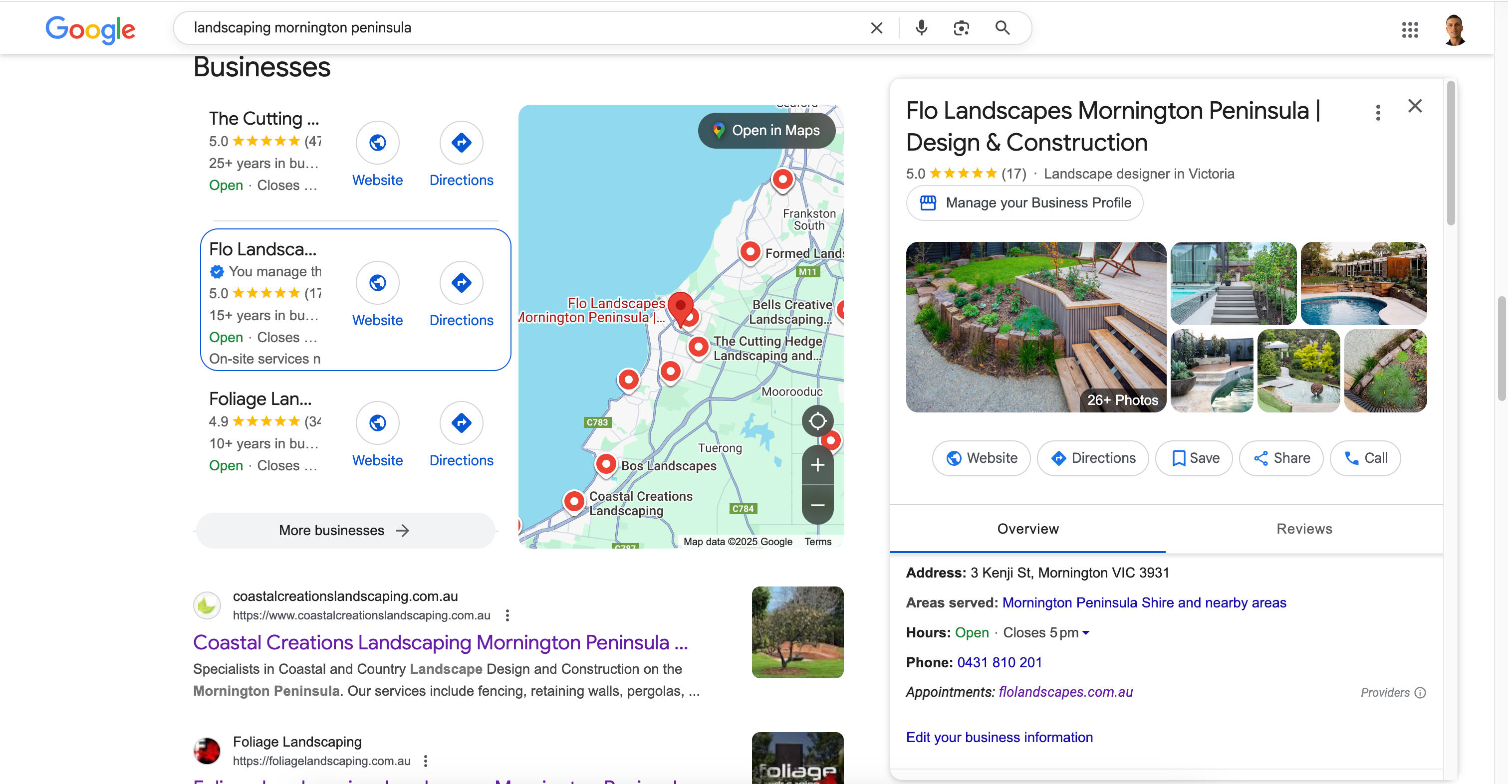Open Edit your business information link
Image resolution: width=1508 pixels, height=784 pixels.
pyautogui.click(x=999, y=737)
